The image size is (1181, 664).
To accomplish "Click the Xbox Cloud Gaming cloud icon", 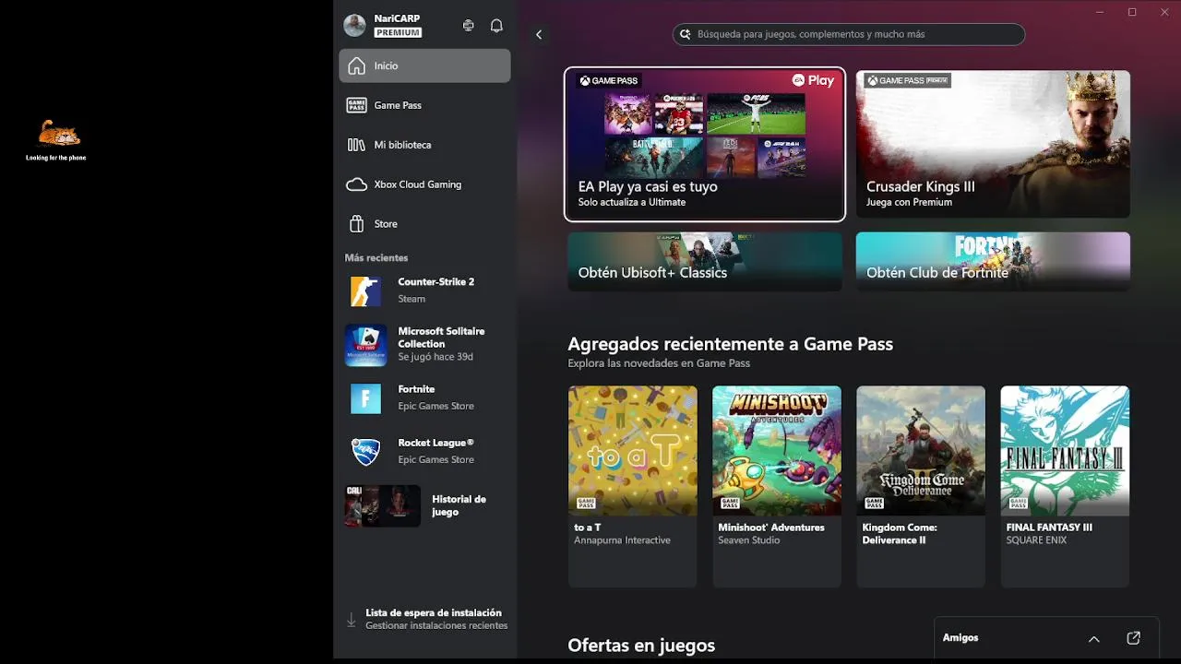I will pyautogui.click(x=356, y=184).
